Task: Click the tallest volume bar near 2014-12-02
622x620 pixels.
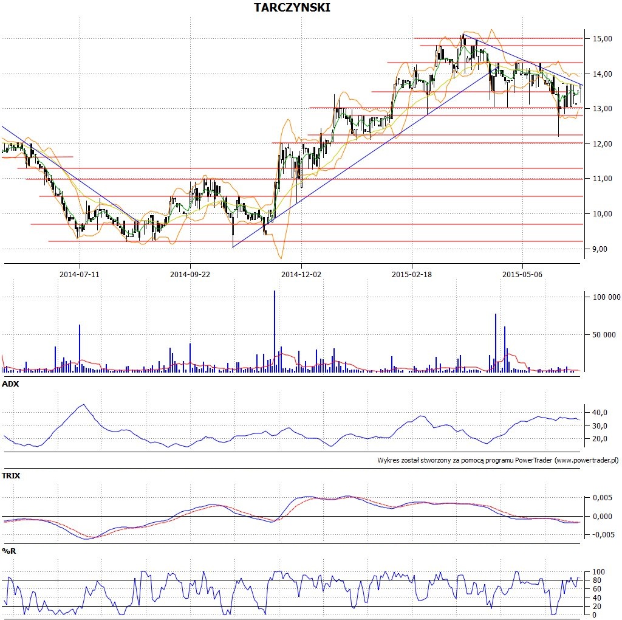Action: coord(274,331)
